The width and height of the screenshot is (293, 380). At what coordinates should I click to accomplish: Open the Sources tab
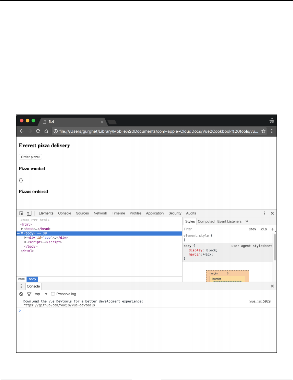pyautogui.click(x=82, y=213)
